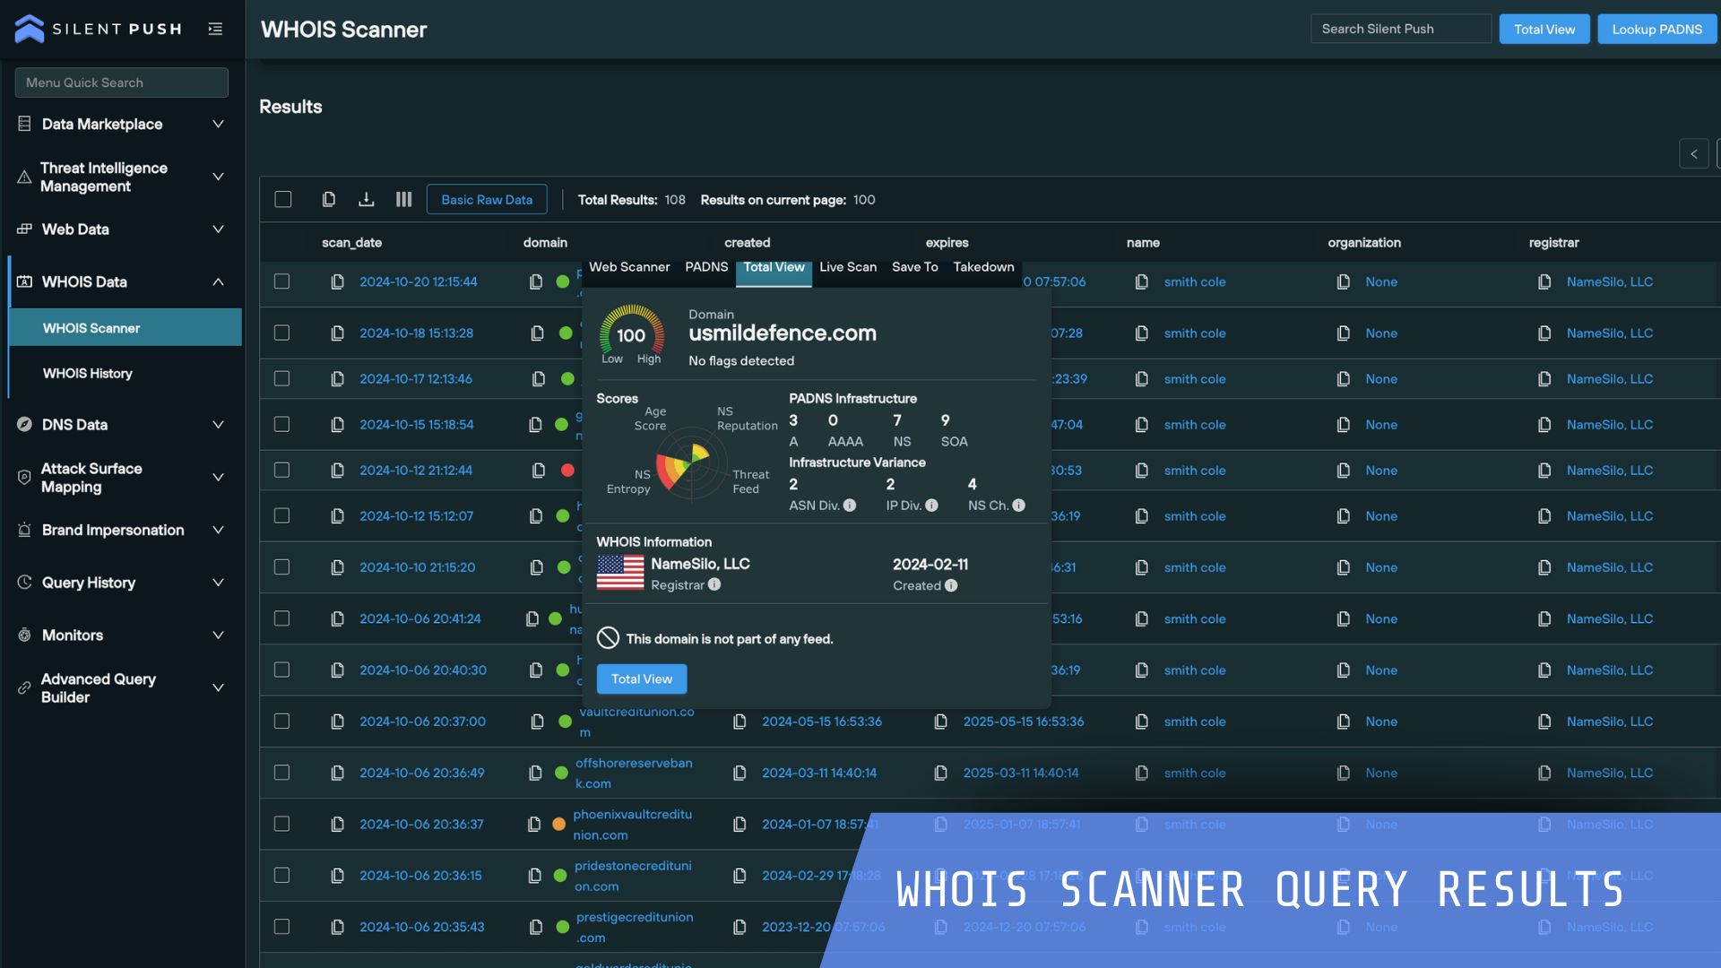Screen dimensions: 1721x968
Task: Click Total View button inside domain popup
Action: [x=642, y=678]
